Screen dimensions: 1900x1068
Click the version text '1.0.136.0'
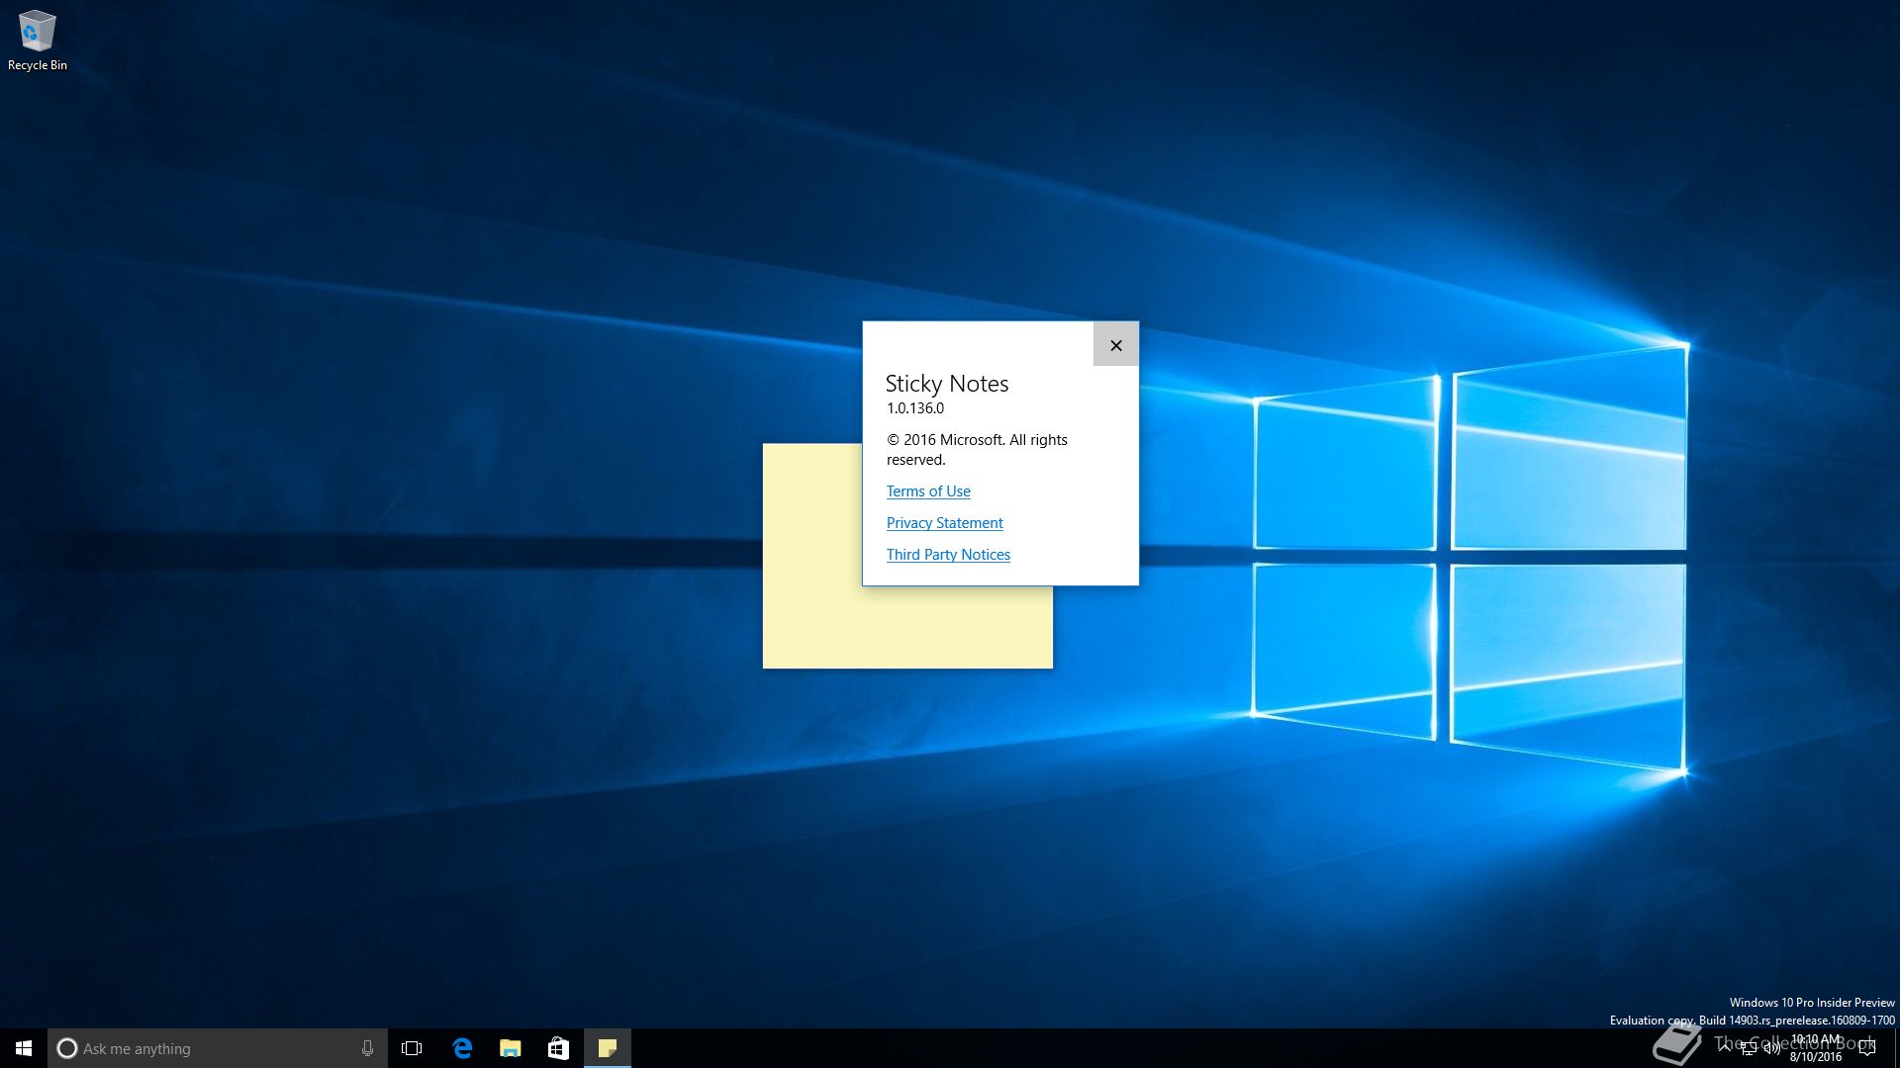915,408
